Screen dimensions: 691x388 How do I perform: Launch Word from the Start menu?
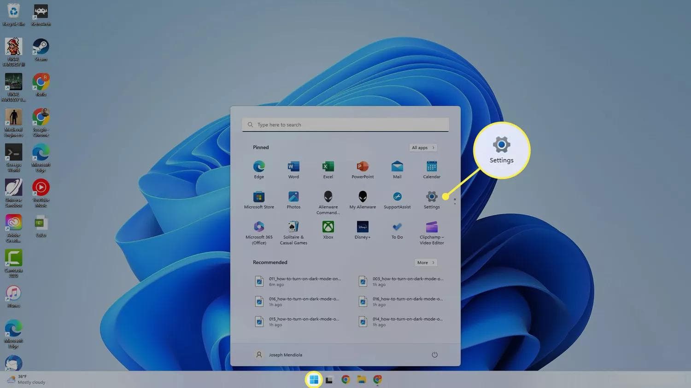[x=293, y=170]
